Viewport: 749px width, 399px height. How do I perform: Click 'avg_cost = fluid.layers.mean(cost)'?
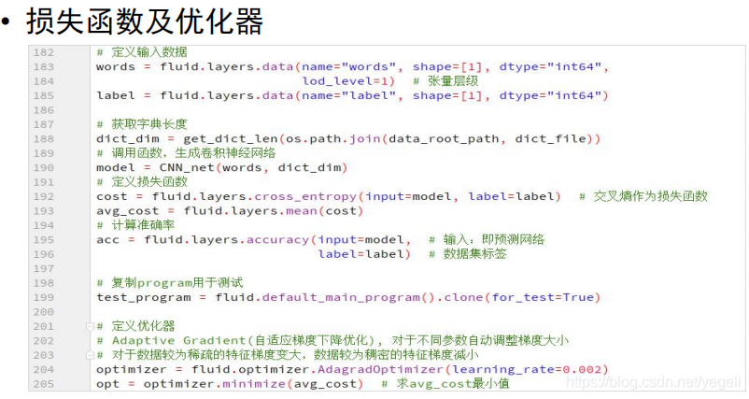pyautogui.click(x=230, y=211)
